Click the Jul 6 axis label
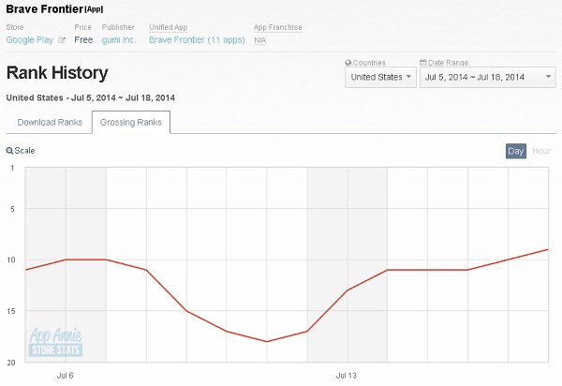Screen dimensions: 562x386 pyautogui.click(x=66, y=376)
